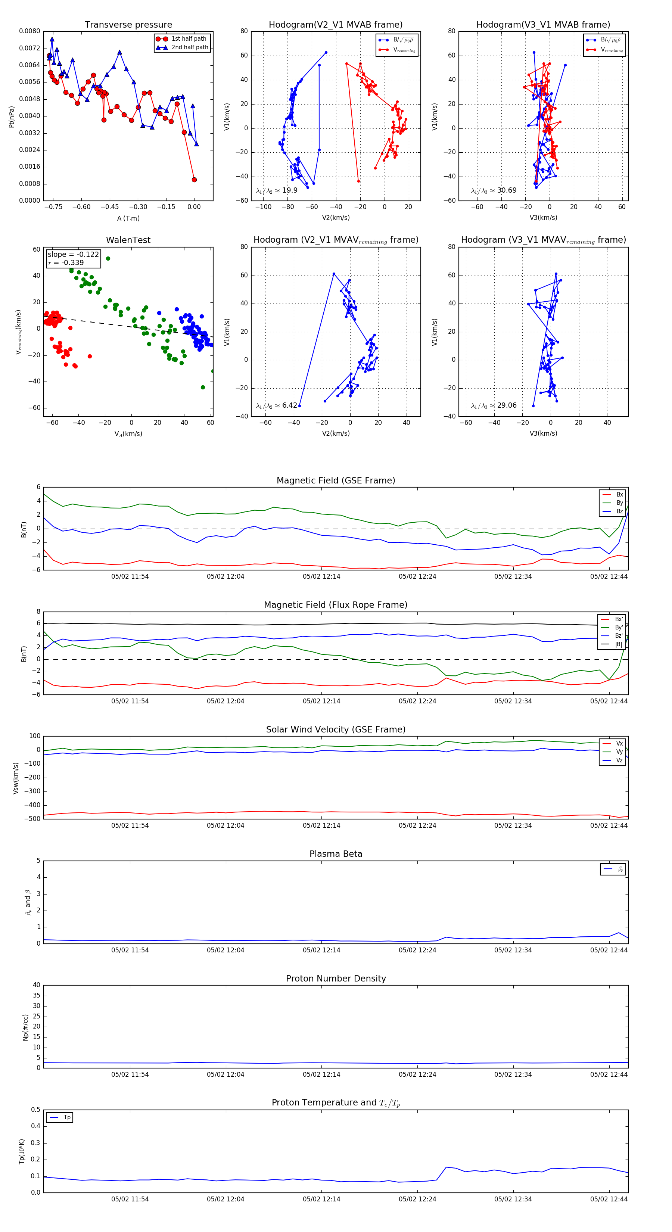Click the 'r = -0.339' annotation
Viewport: 672px width, 1232px height.
pos(66,262)
